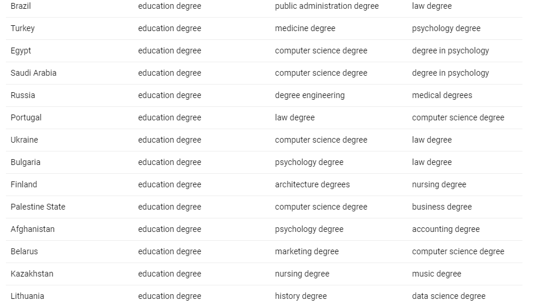Click the degree engineering cell
This screenshot has height=303, width=543.
click(x=309, y=95)
